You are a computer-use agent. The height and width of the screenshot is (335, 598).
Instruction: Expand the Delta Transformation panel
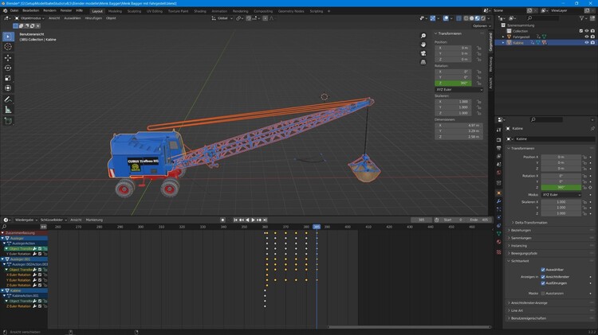pyautogui.click(x=530, y=223)
